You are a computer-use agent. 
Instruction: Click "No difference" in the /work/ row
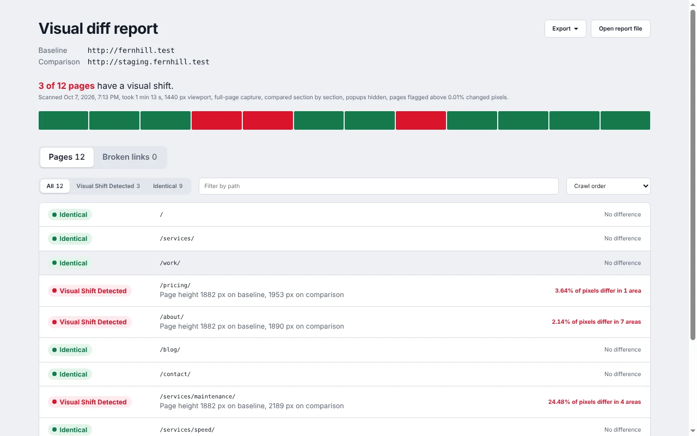pyautogui.click(x=622, y=263)
